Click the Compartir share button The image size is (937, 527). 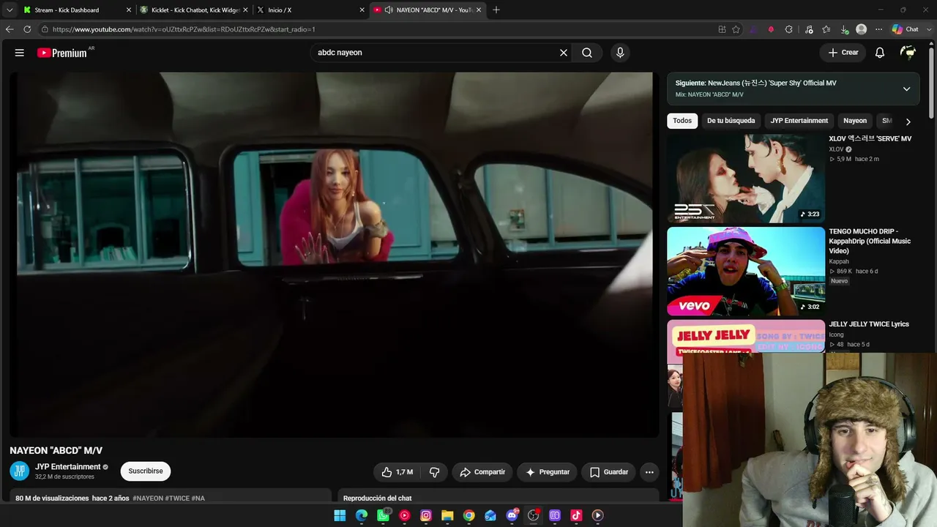[x=482, y=472]
